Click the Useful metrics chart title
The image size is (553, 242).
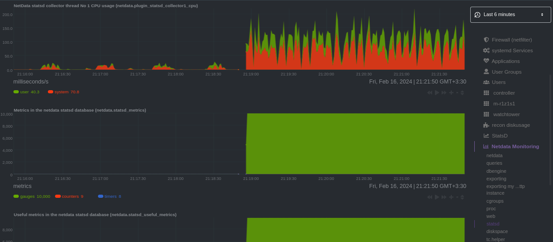95,215
